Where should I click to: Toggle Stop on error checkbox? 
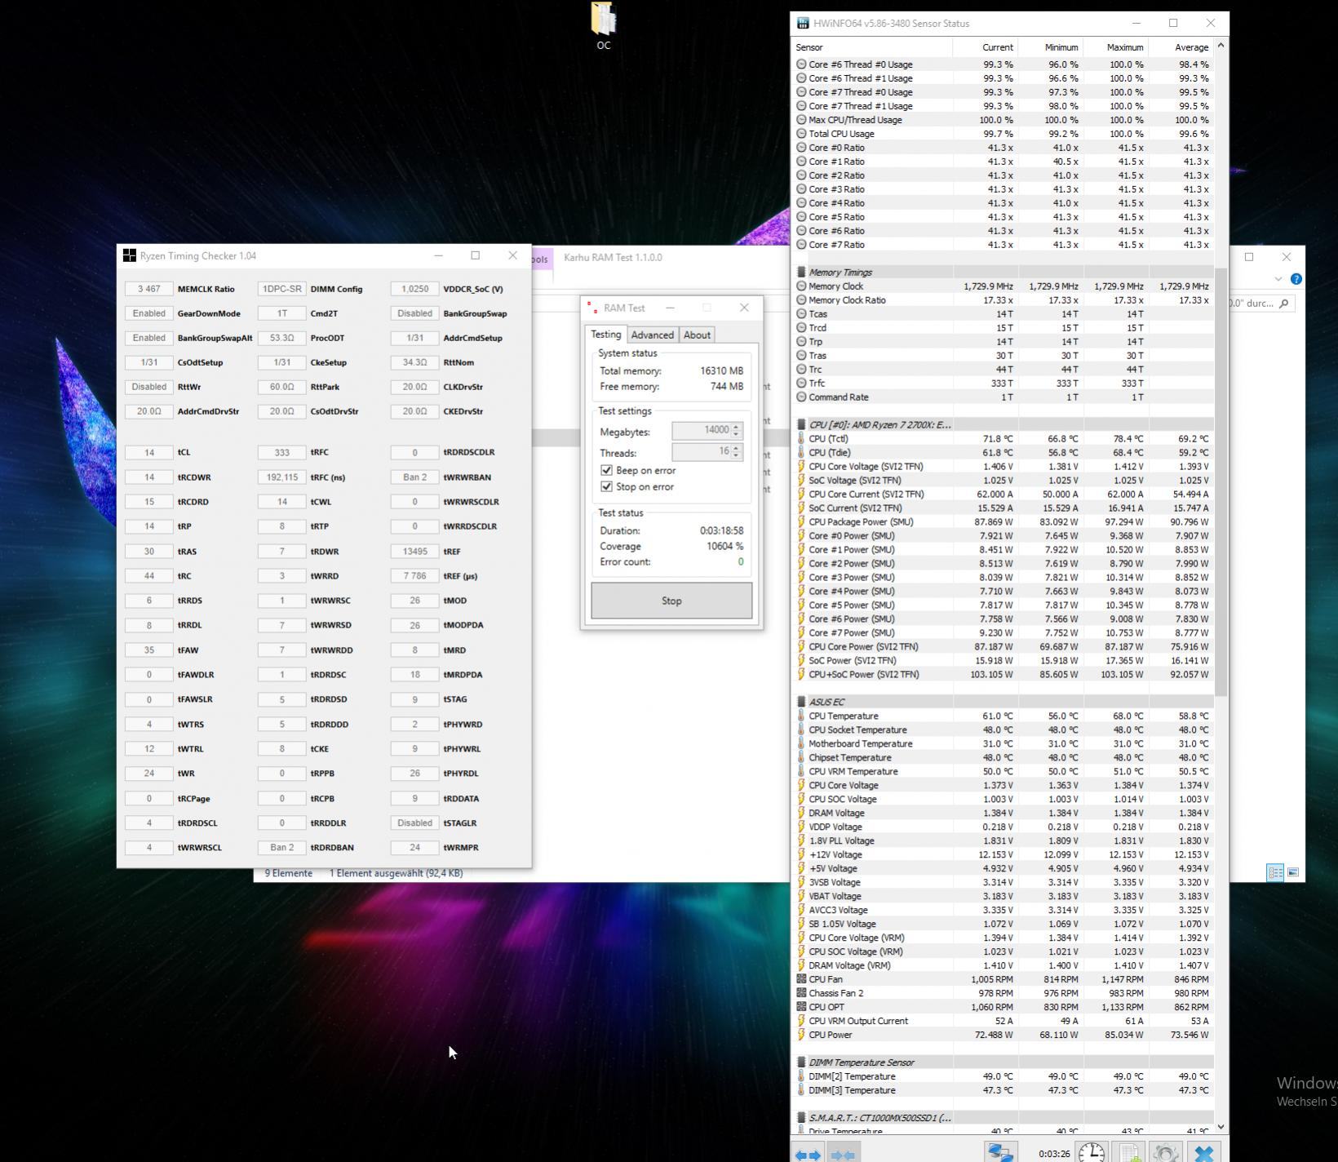[606, 486]
